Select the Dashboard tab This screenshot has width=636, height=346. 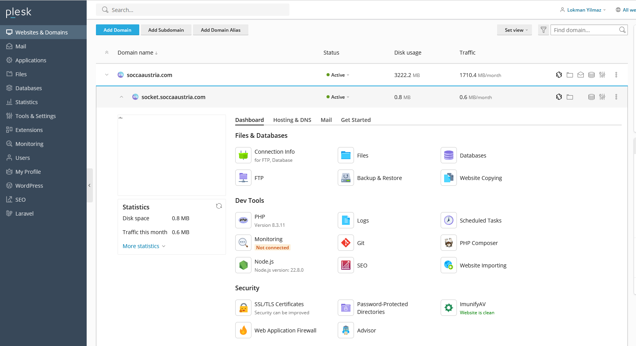[250, 120]
